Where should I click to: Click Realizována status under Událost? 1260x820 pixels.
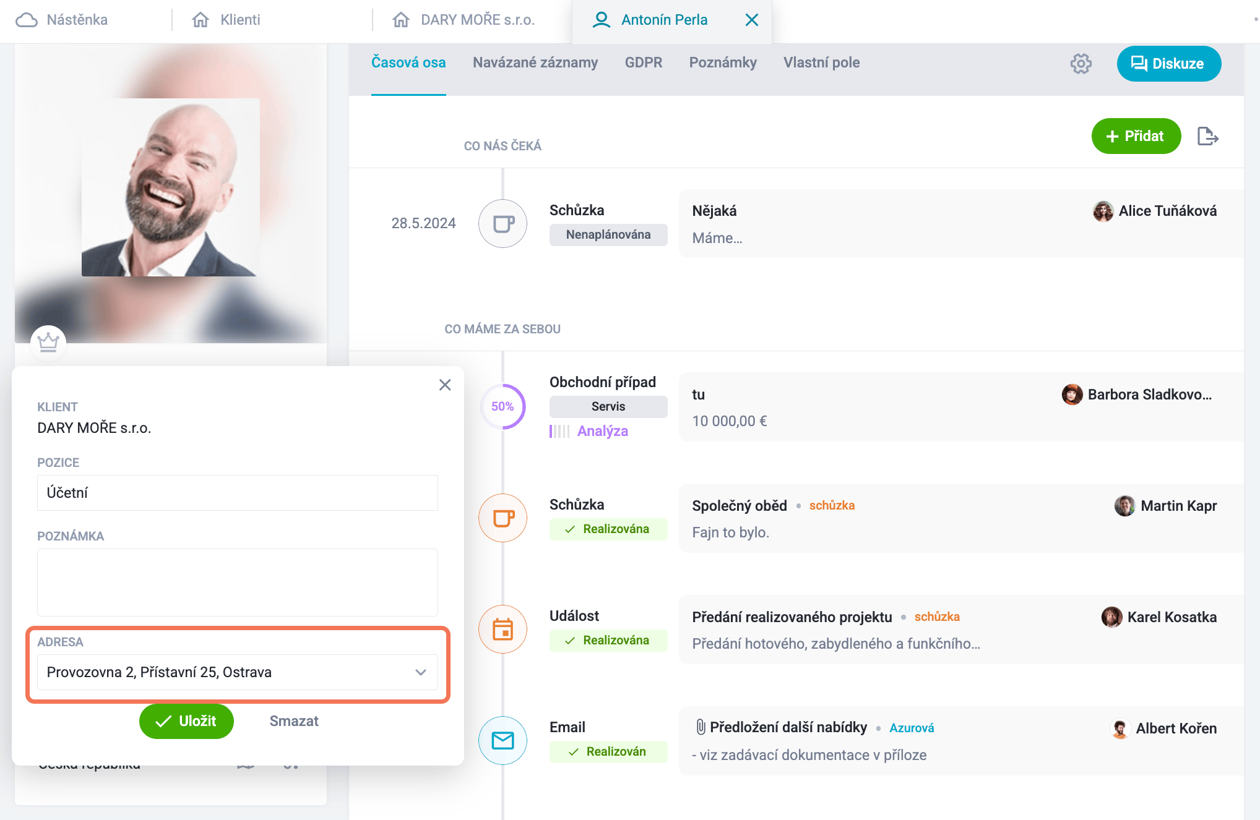608,640
